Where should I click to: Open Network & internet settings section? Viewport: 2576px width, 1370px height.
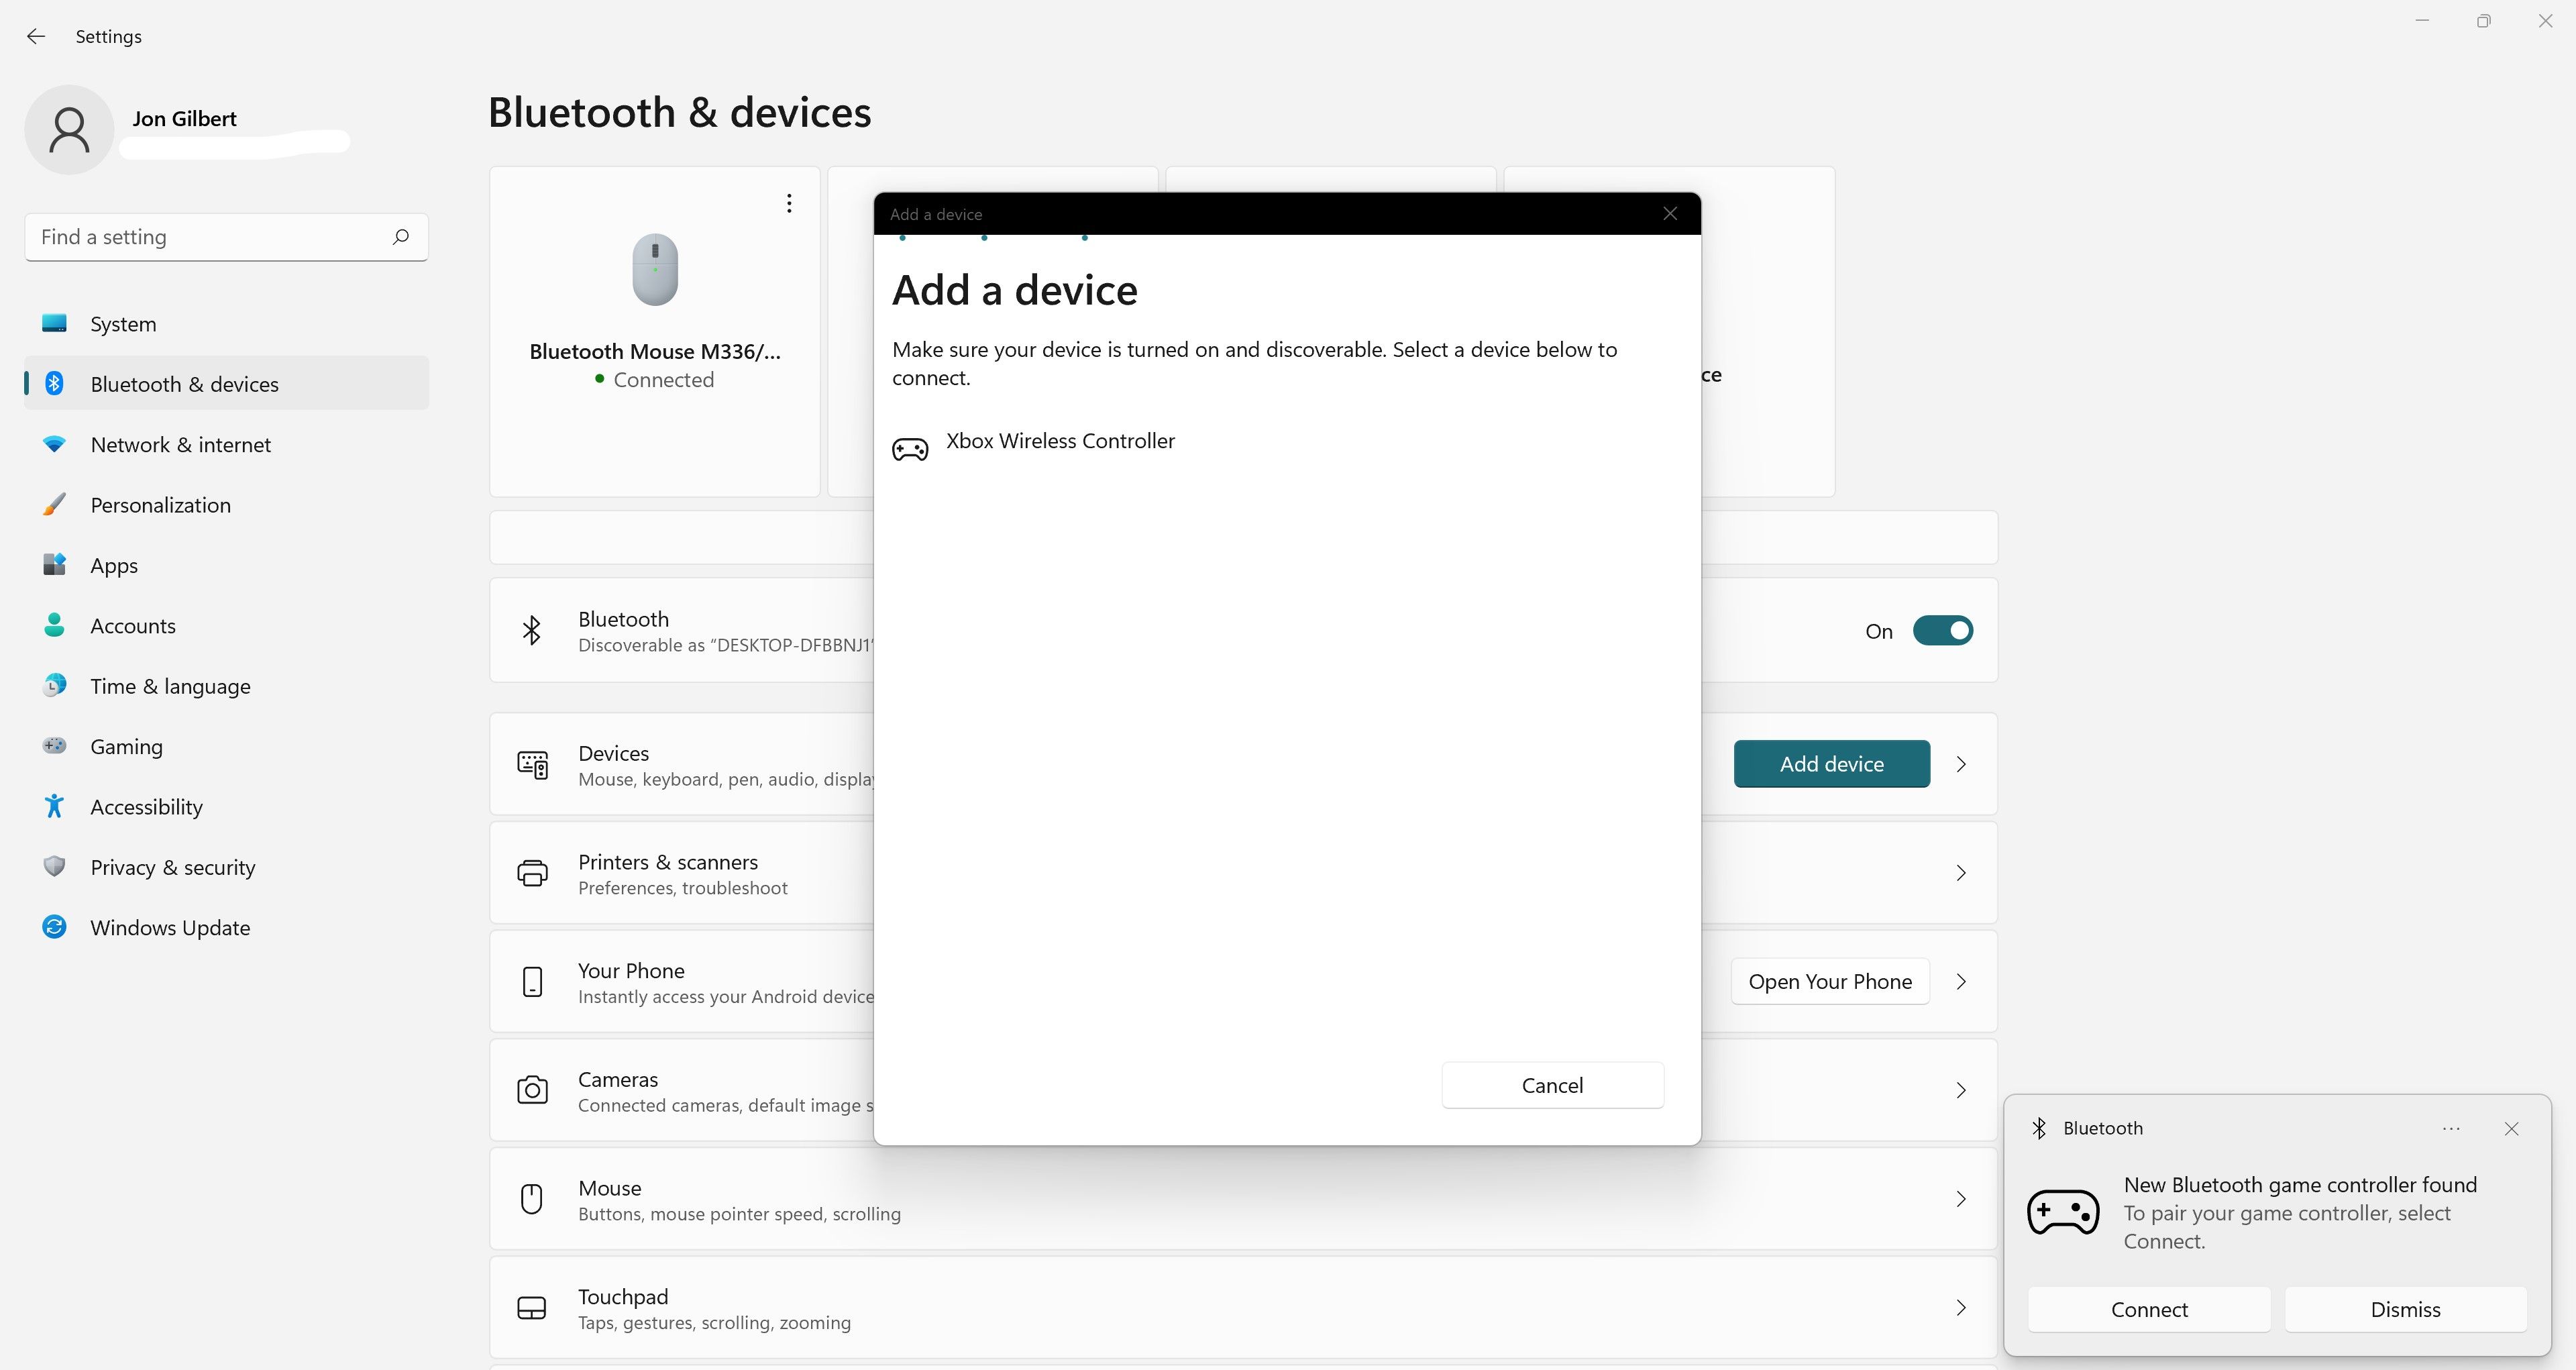click(180, 445)
